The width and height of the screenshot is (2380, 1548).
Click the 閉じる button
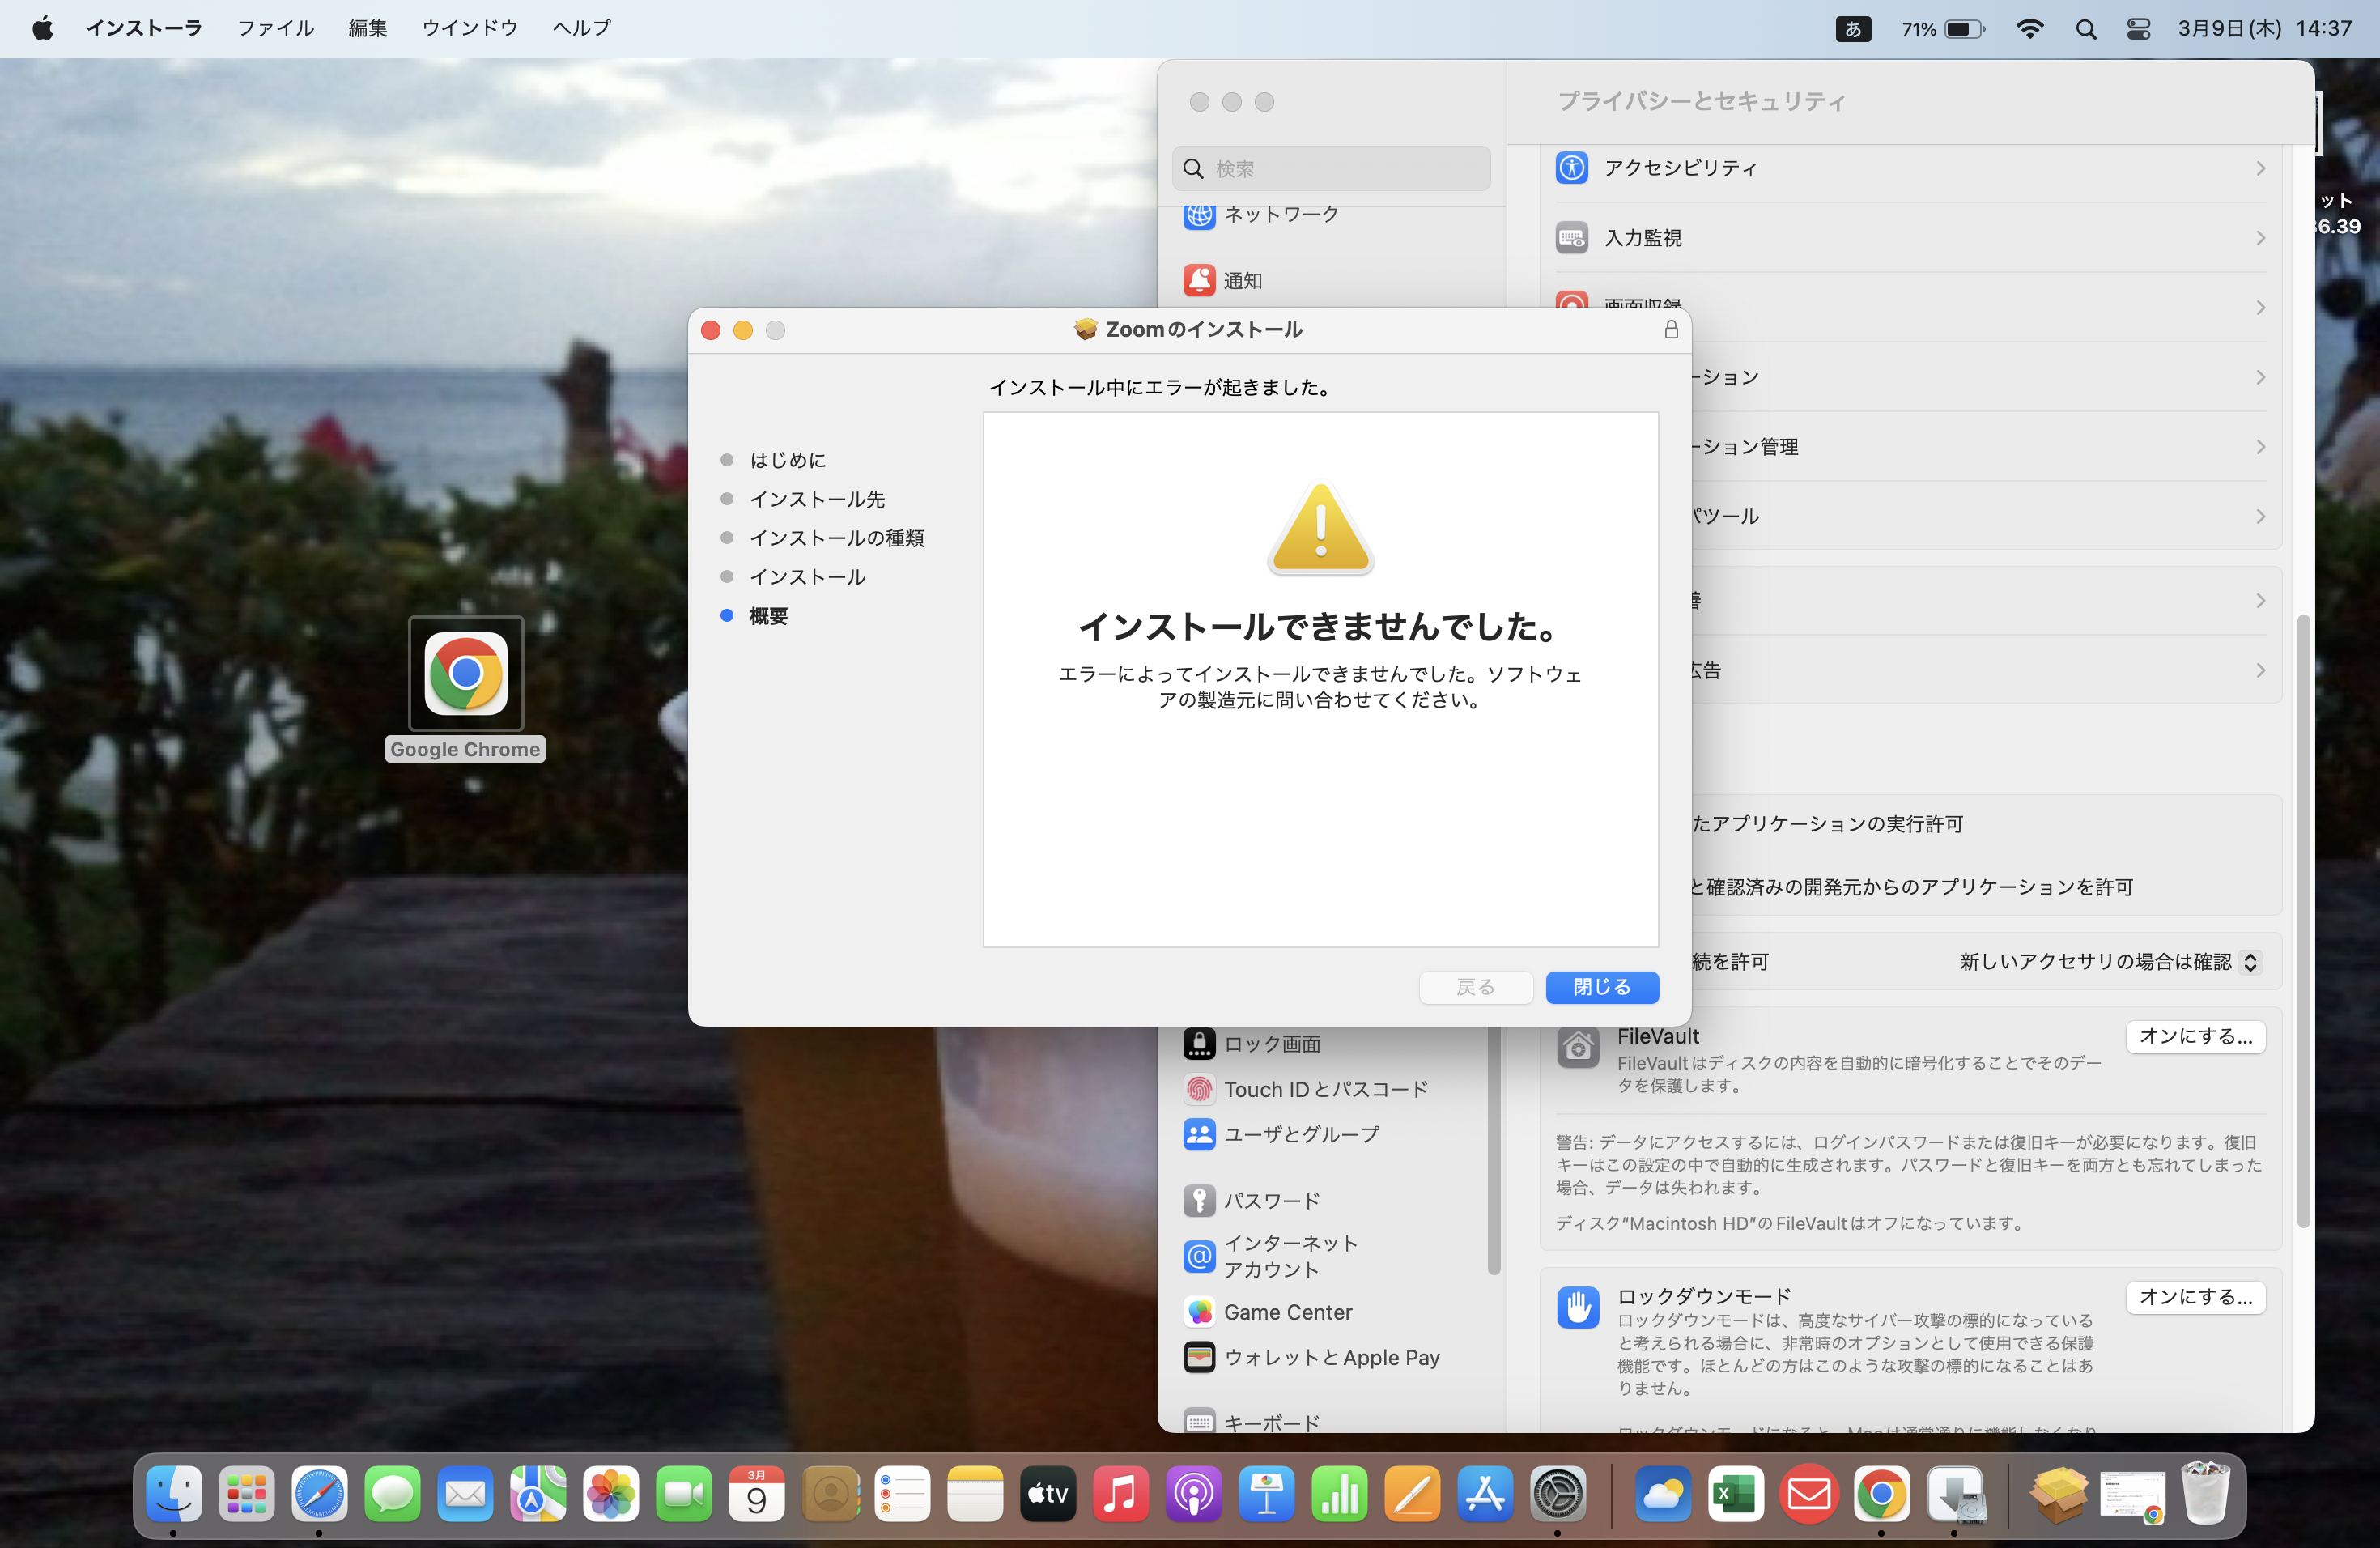click(x=1601, y=987)
